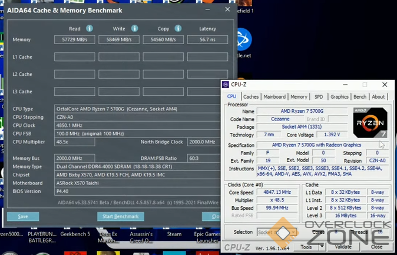Click the Memory Read result field
Image resolution: width=397 pixels, height=255 pixels.
click(75, 40)
